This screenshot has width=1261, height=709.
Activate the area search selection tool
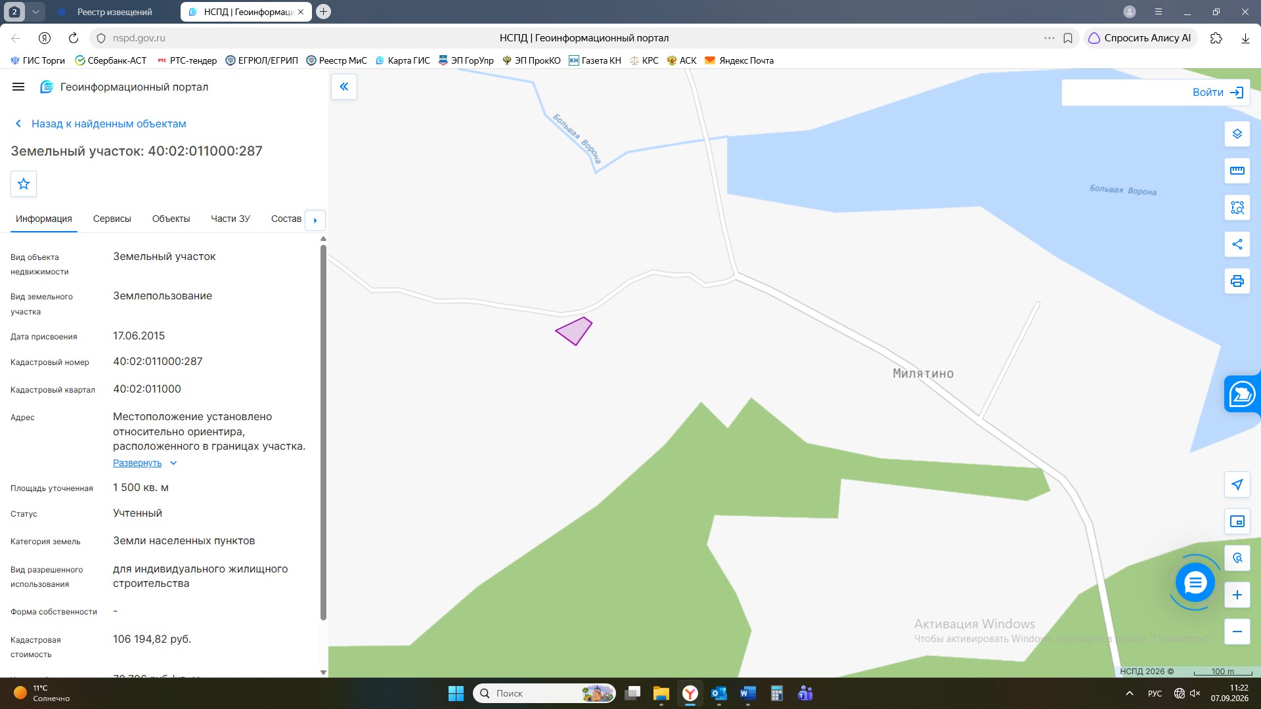click(x=1237, y=207)
